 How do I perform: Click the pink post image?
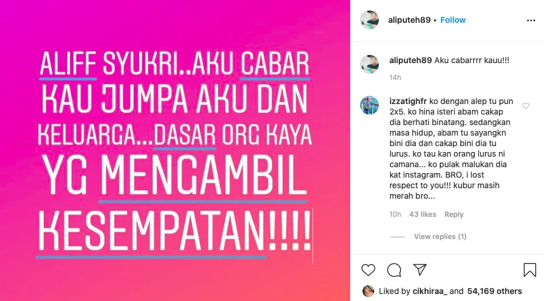[175, 150]
